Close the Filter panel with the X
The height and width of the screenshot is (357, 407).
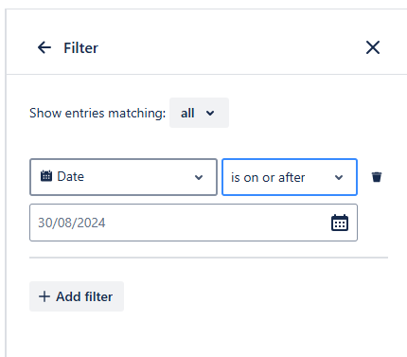click(x=373, y=47)
